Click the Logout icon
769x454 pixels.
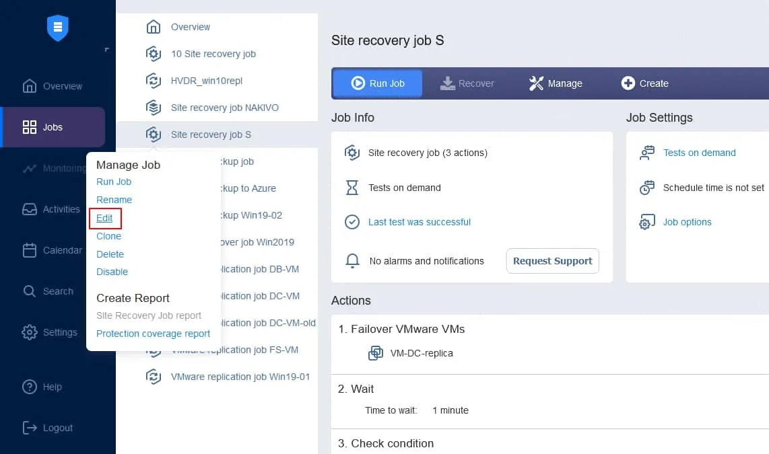click(30, 427)
